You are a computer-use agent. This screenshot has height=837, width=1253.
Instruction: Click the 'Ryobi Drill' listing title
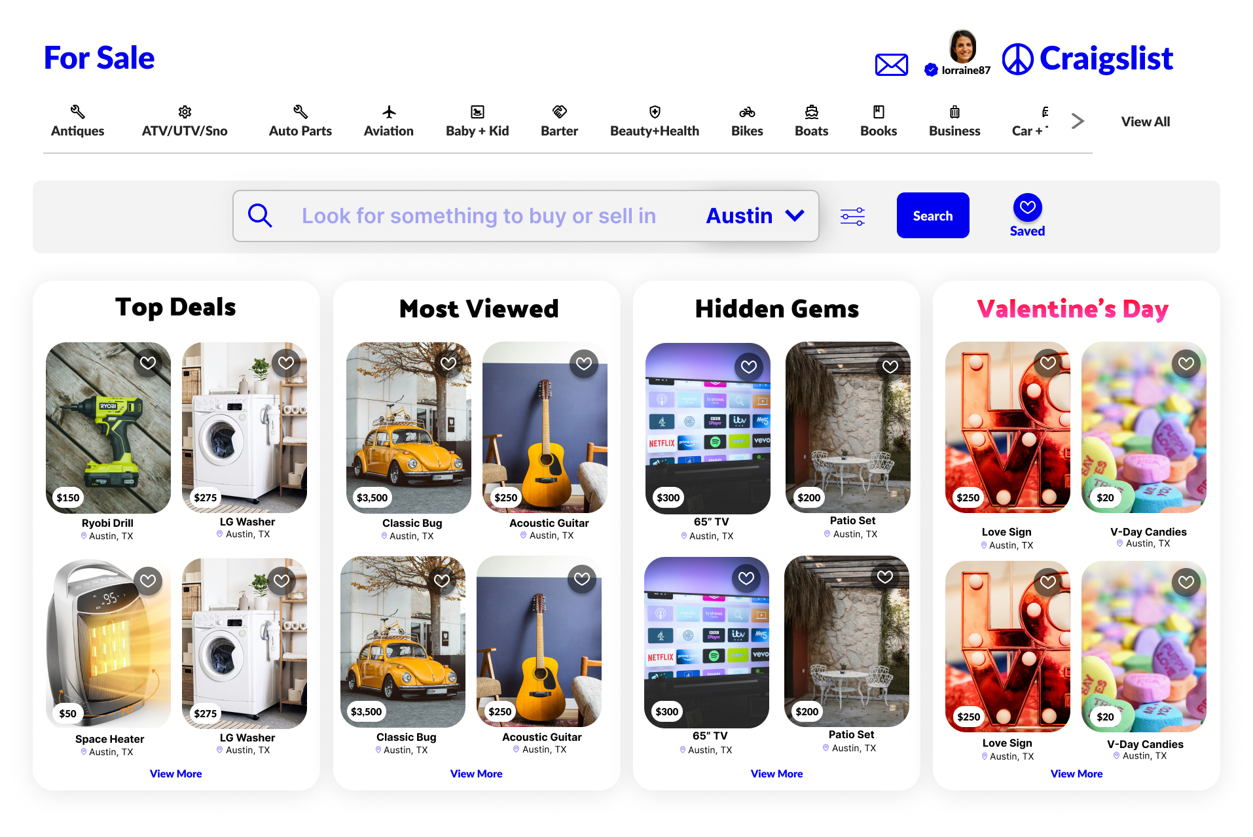click(107, 523)
